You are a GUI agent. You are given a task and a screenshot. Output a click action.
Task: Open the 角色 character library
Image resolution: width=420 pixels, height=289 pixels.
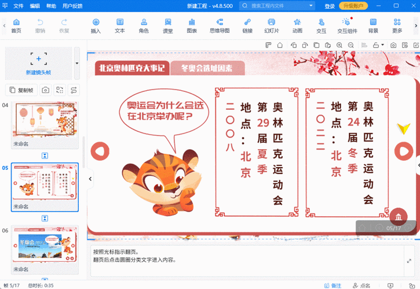pos(144,26)
